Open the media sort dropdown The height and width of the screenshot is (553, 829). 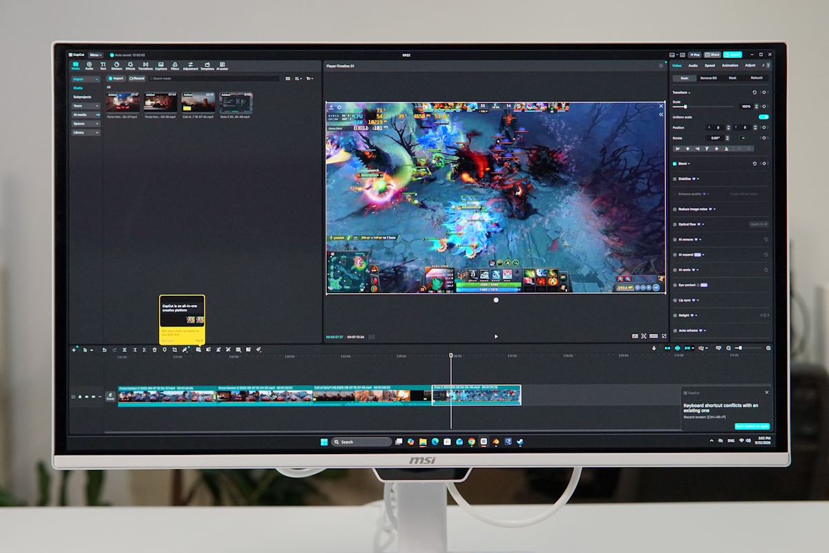(x=298, y=78)
